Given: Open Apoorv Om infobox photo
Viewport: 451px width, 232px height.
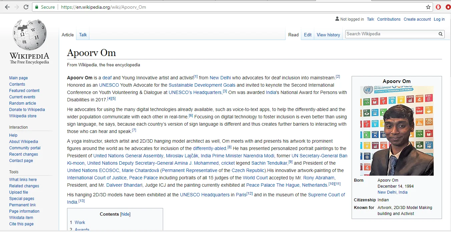Looking at the screenshot, I should (397, 131).
